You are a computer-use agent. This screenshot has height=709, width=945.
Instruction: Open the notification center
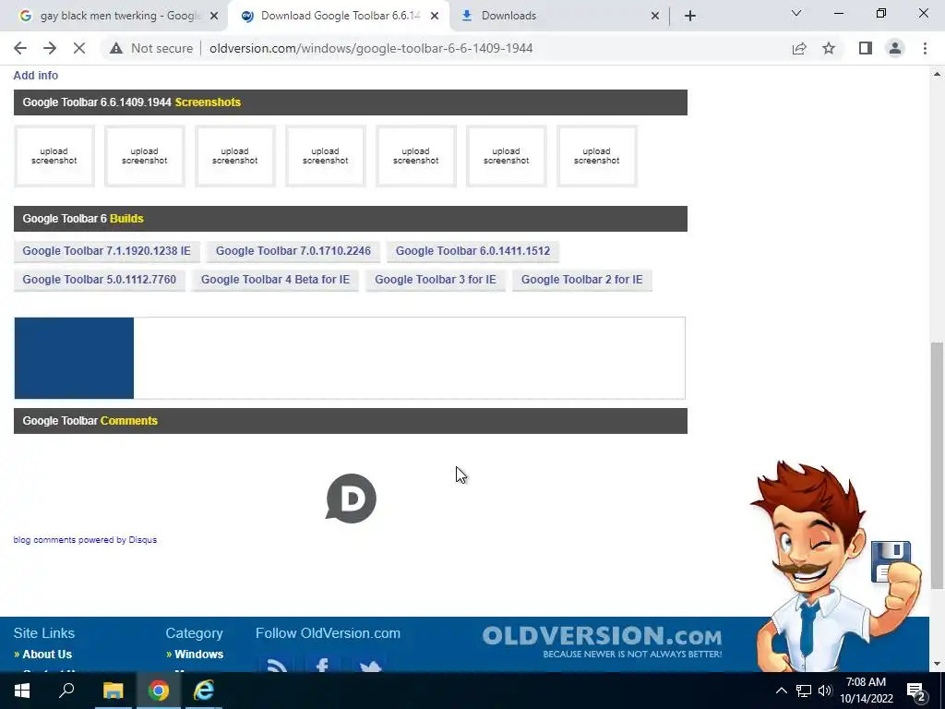point(916,691)
